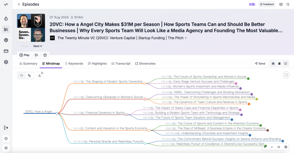Toggle light/dark theme sun icon

pos(6,148)
